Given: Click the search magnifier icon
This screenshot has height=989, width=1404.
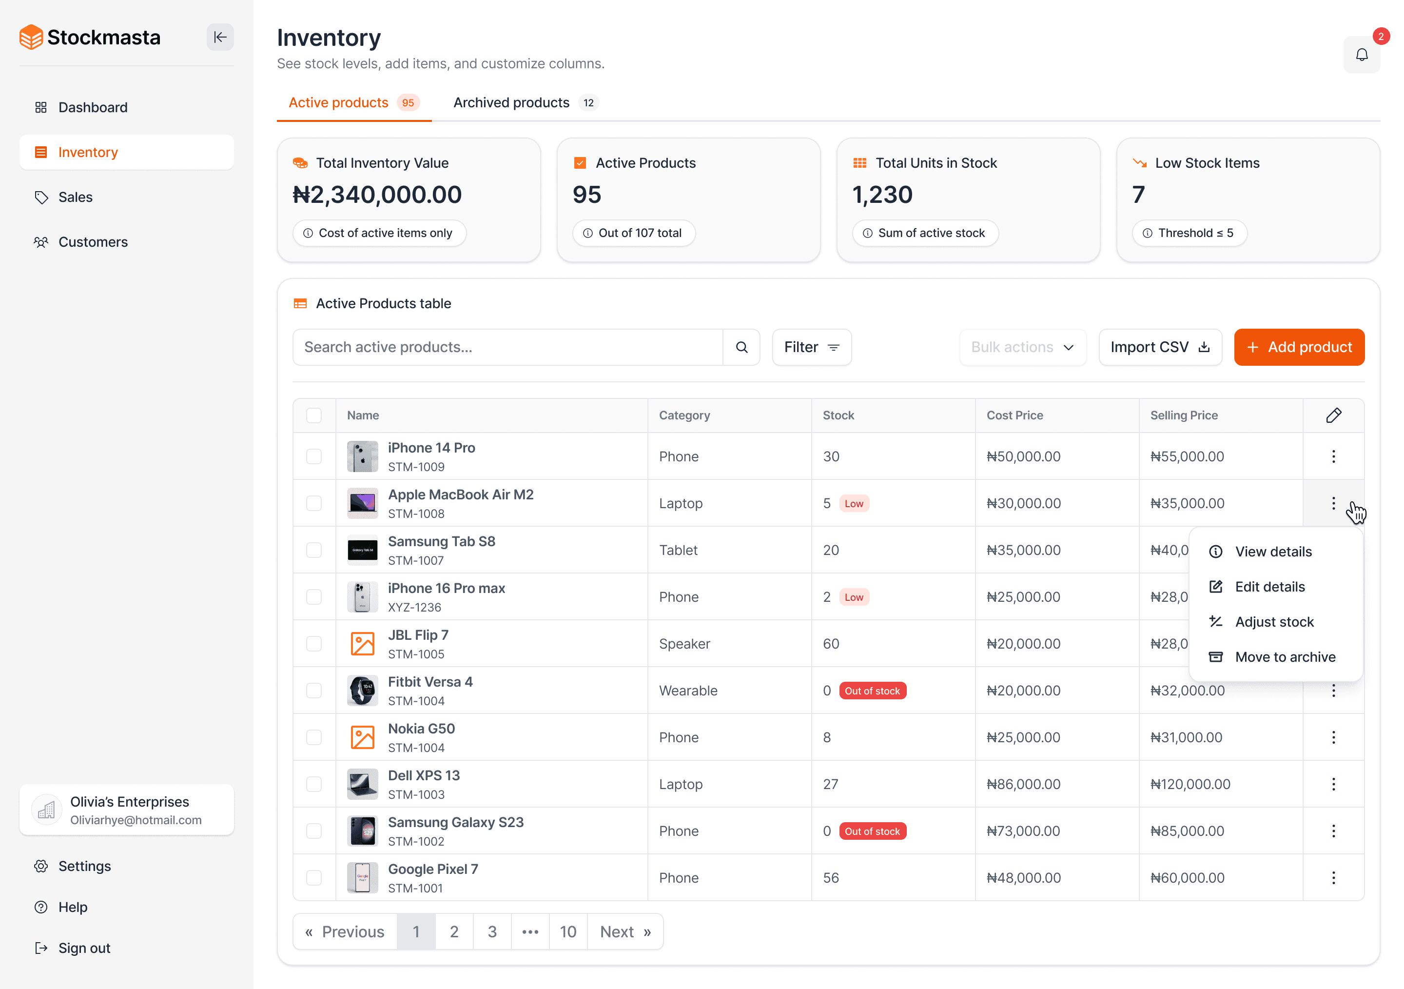Looking at the screenshot, I should (x=741, y=347).
